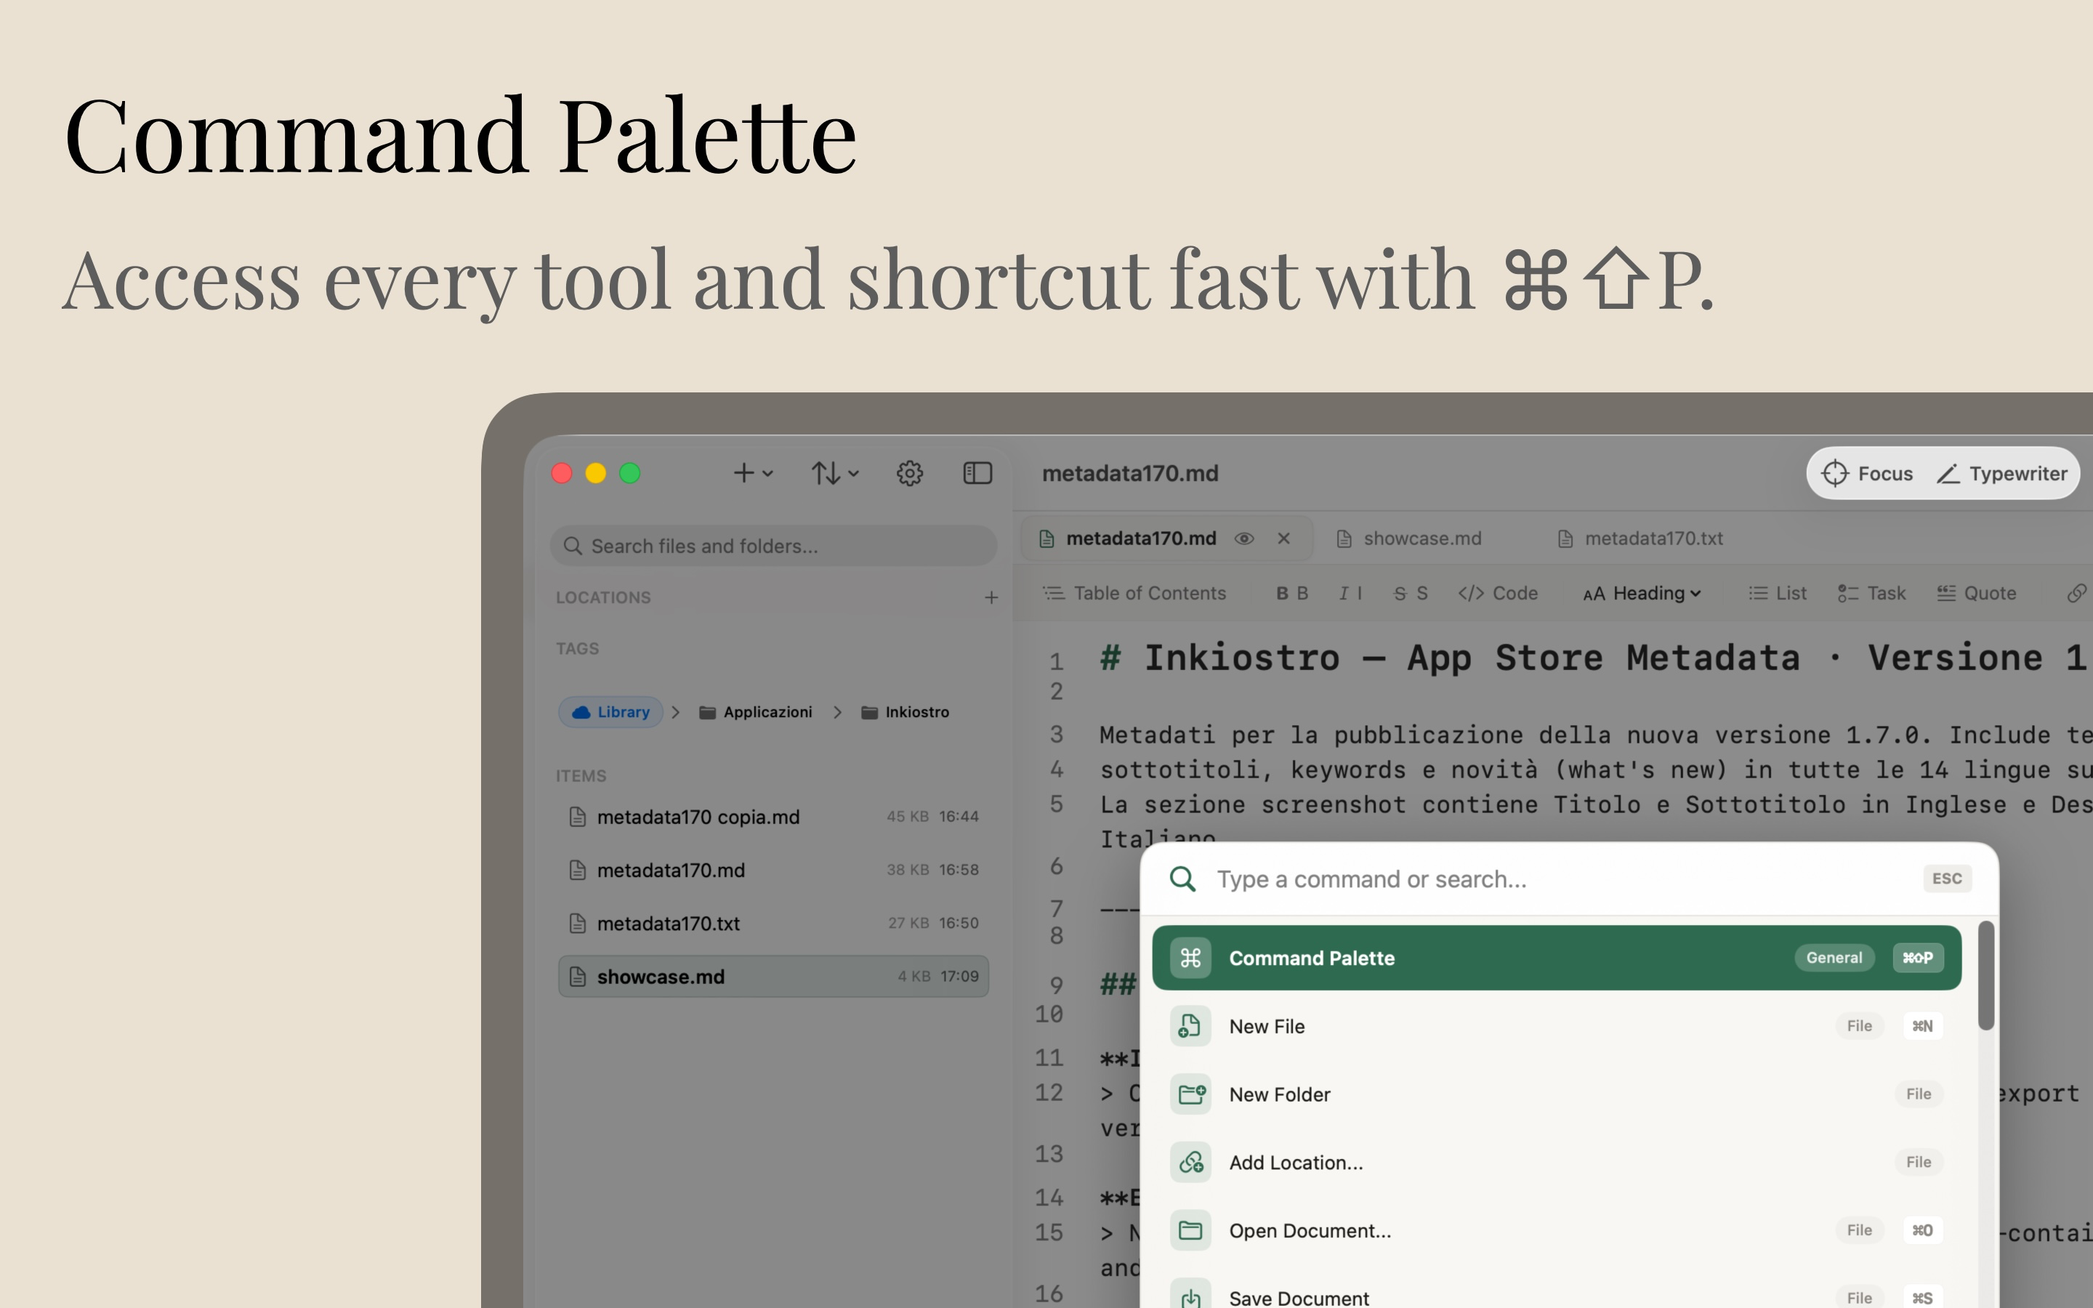Go to the Applicazioni folder breadcrumb
Image resolution: width=2093 pixels, height=1308 pixels.
756,712
